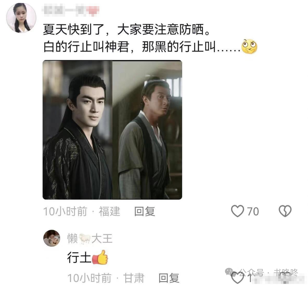This screenshot has width=308, height=285.
Task: Tap the 70 like count number
Action: pos(253,212)
